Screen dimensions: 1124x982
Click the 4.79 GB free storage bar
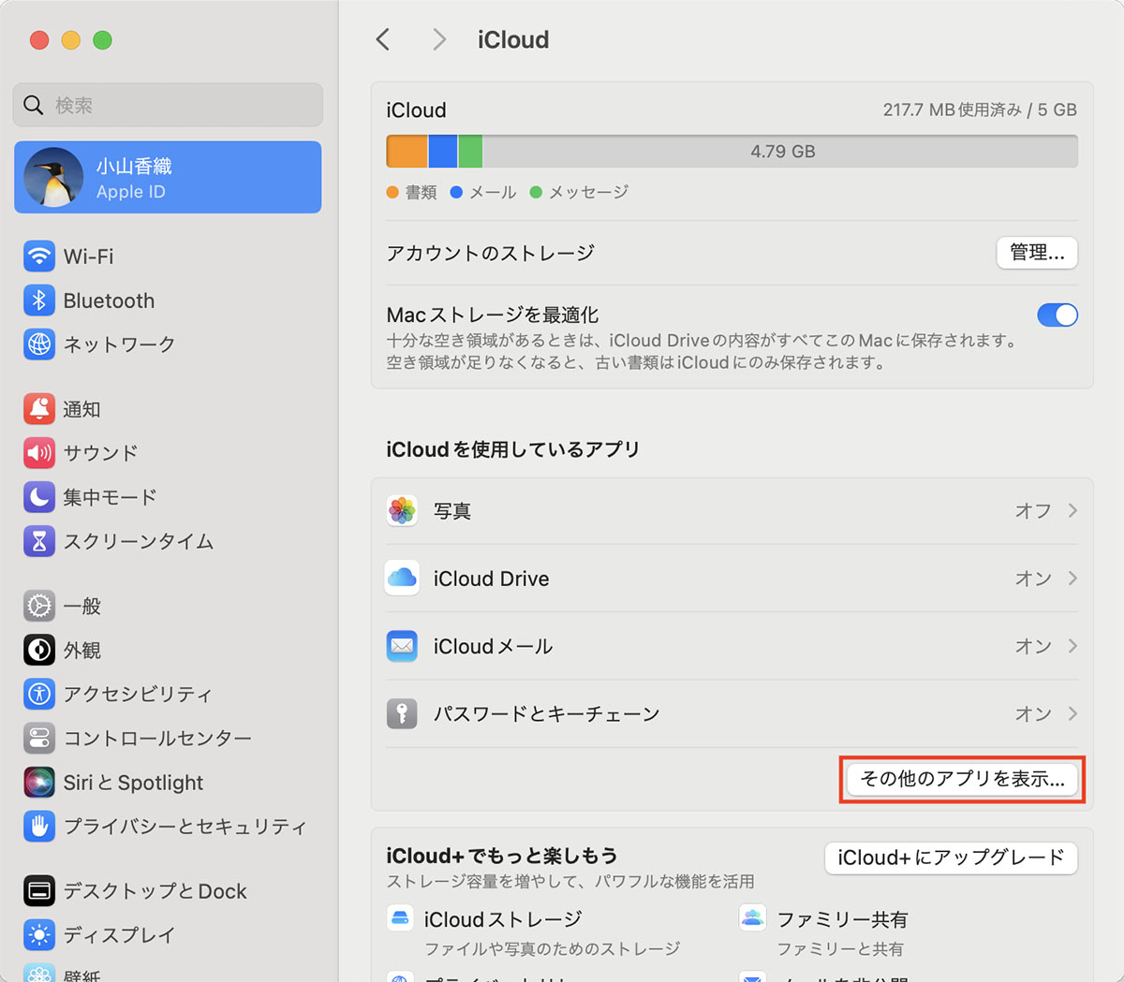[780, 151]
